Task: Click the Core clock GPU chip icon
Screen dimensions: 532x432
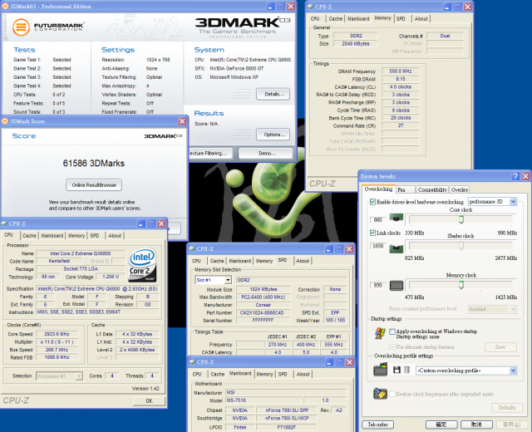Action: [x=396, y=217]
